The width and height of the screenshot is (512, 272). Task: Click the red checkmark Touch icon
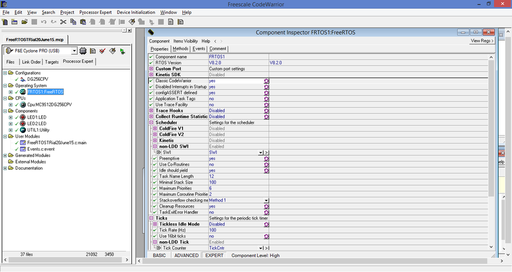pos(103,51)
